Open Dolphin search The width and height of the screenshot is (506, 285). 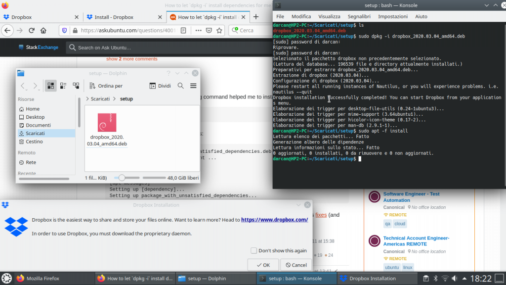pos(181,86)
